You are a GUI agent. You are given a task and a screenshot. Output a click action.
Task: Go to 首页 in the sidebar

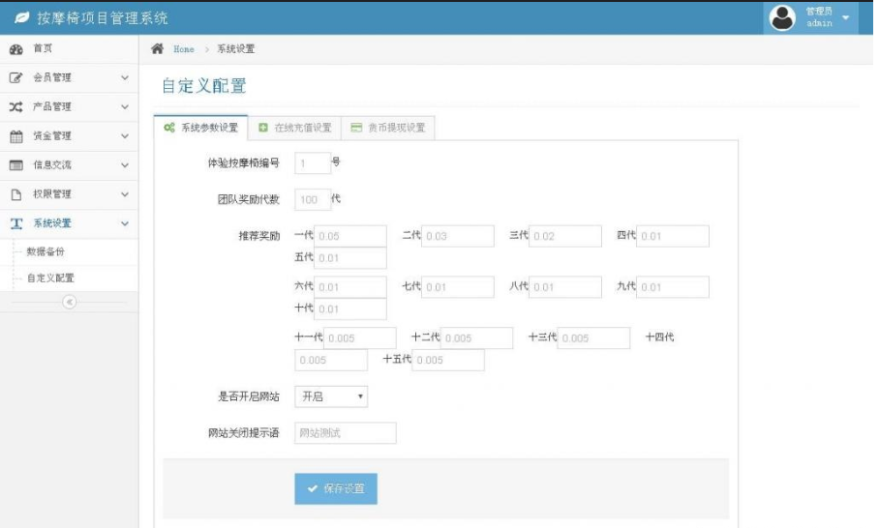(x=69, y=48)
